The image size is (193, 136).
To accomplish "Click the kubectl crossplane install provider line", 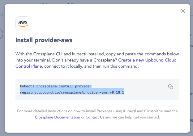I will 56,86.
